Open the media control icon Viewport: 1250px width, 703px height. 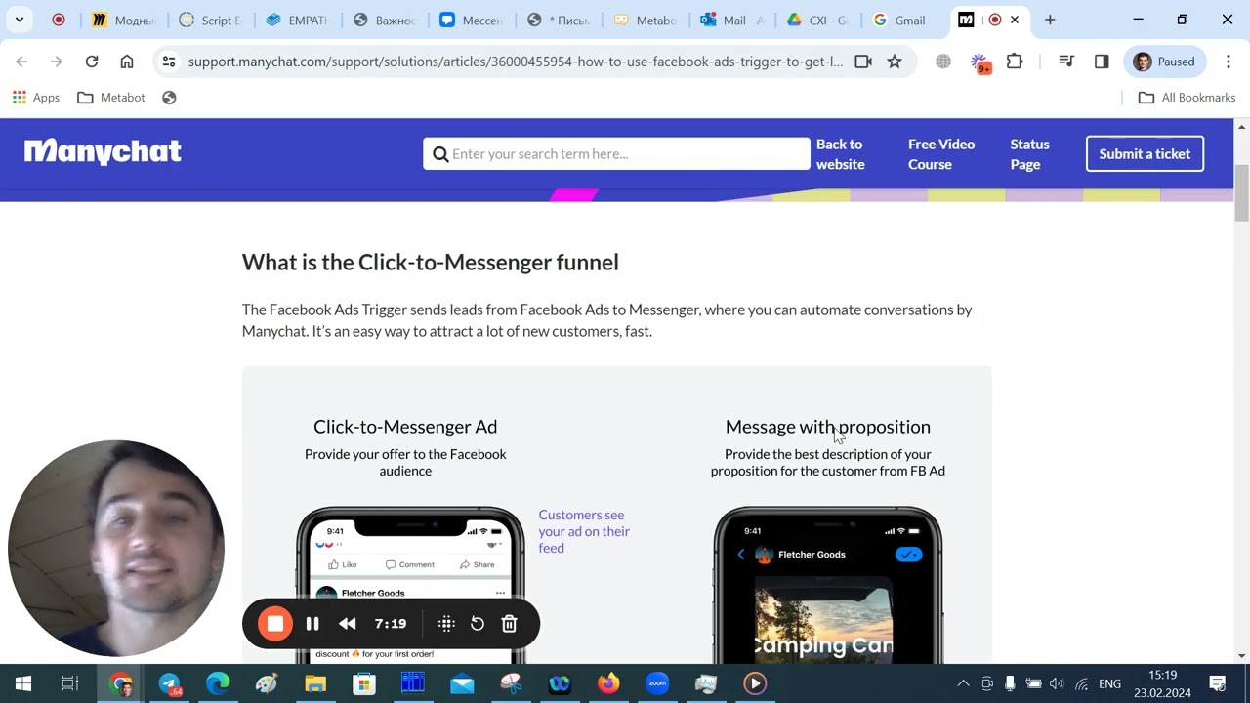tap(1066, 62)
